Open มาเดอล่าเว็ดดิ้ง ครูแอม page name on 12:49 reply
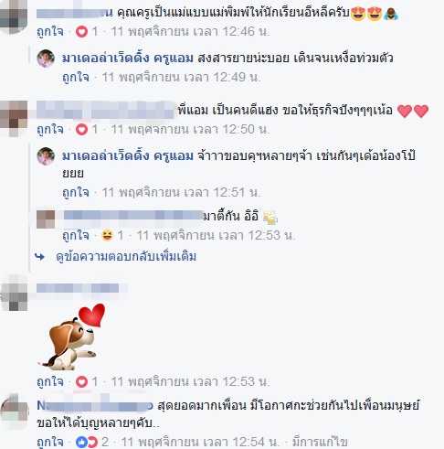This screenshot has width=444, height=449. pyautogui.click(x=128, y=58)
